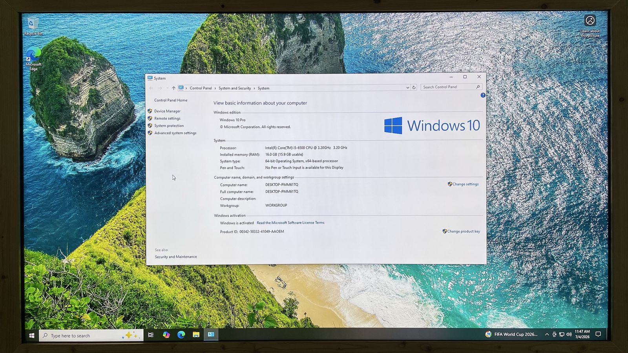Expand the recent locations arrow
The width and height of the screenshot is (628, 353).
pos(167,88)
